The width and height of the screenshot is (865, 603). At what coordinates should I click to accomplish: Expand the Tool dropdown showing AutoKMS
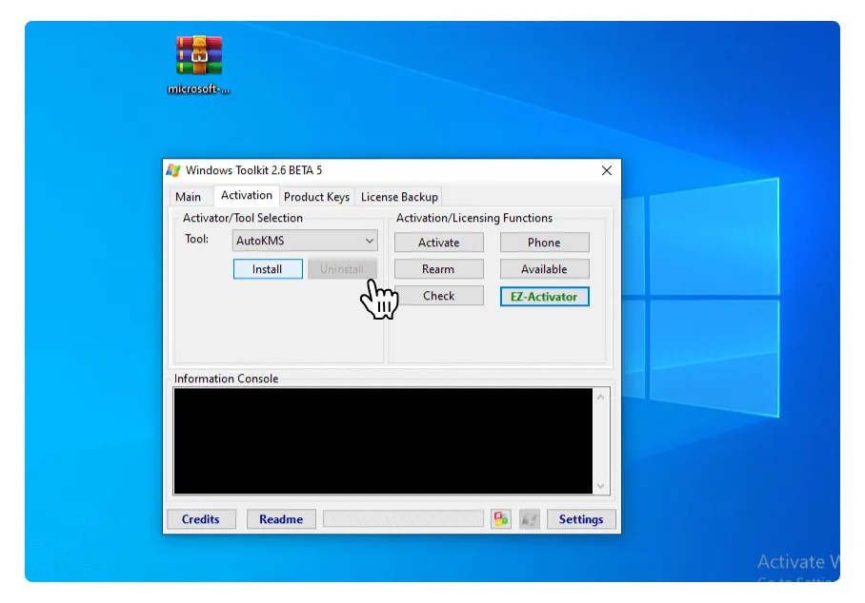[x=305, y=241]
